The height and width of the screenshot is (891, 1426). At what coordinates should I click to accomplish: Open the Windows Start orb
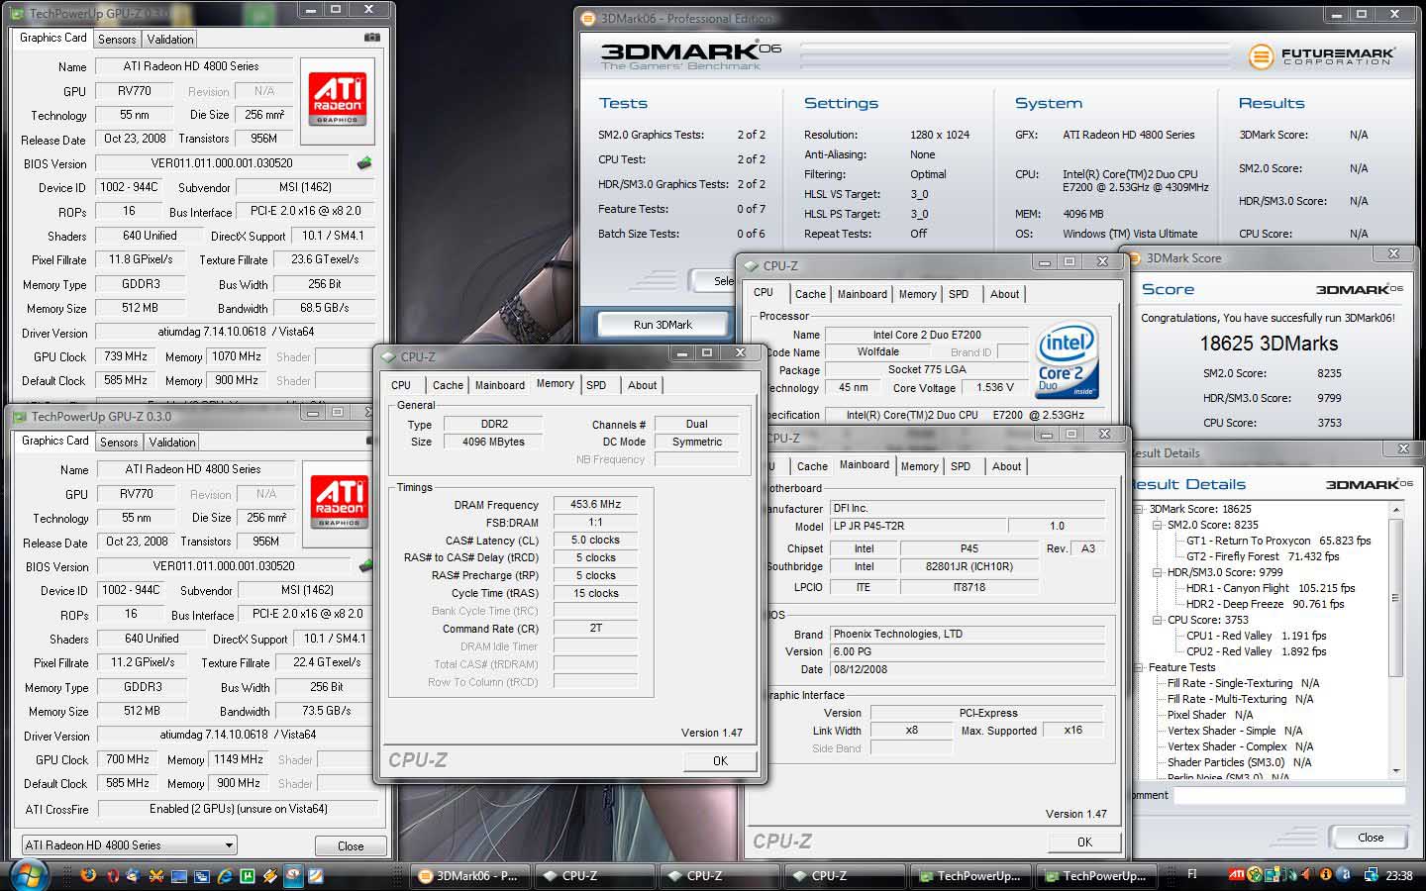(x=30, y=874)
